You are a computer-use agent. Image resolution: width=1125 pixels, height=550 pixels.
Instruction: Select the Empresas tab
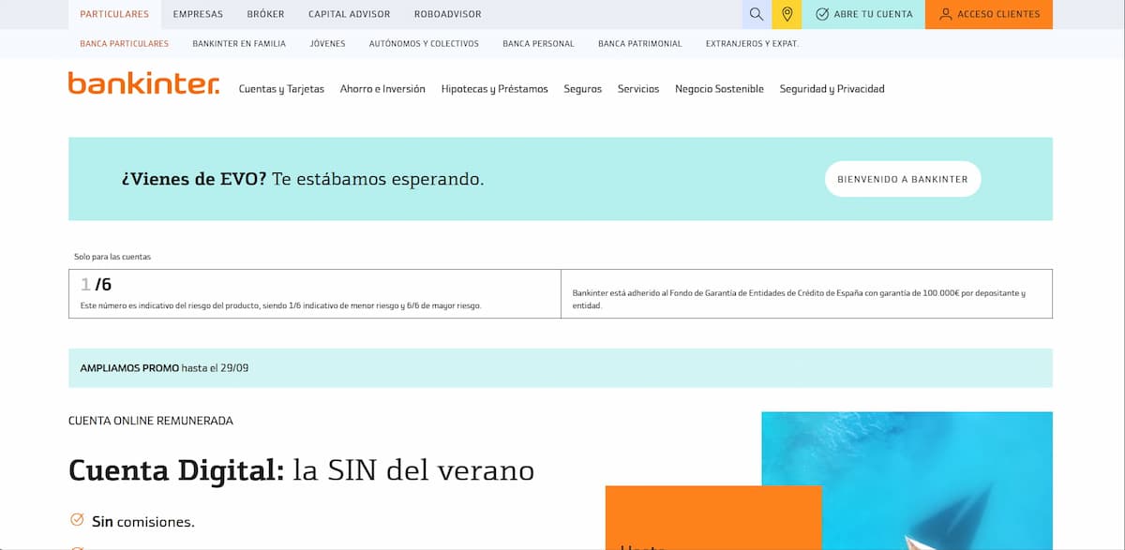tap(198, 14)
